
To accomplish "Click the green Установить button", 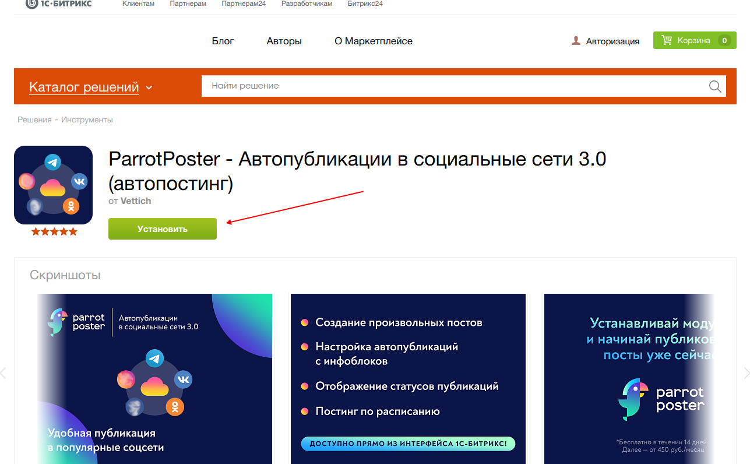I will tap(163, 229).
